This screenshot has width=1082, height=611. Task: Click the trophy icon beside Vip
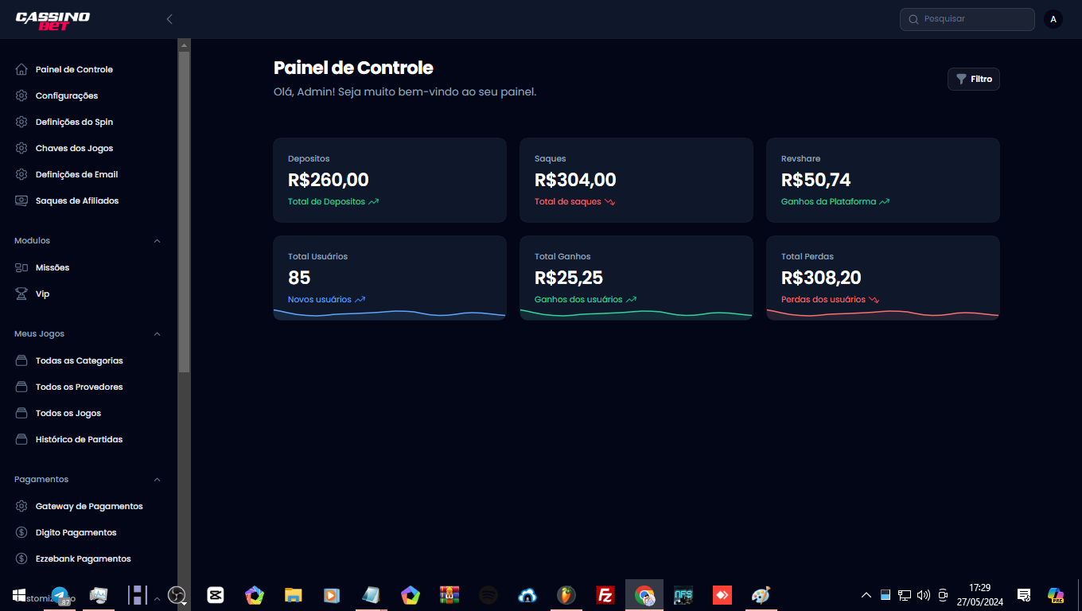pos(21,294)
